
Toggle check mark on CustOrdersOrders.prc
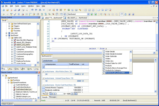click(x=14, y=90)
